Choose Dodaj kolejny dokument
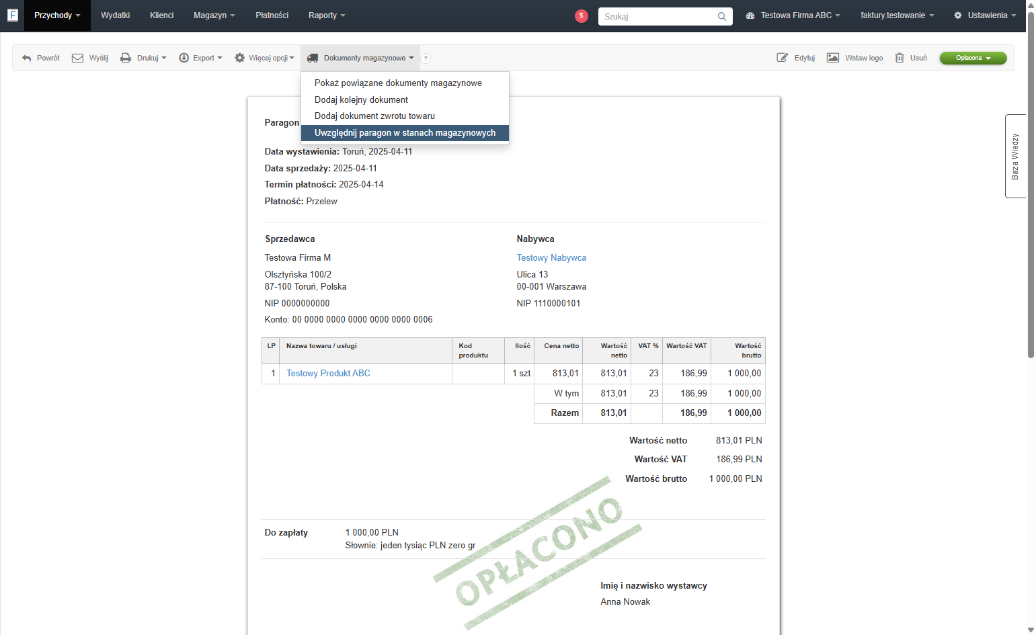Viewport: 1036px width, 635px height. coord(405,99)
